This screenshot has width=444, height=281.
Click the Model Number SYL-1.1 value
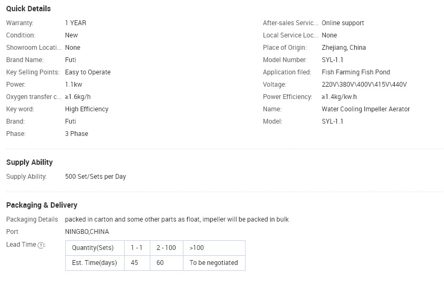point(332,60)
